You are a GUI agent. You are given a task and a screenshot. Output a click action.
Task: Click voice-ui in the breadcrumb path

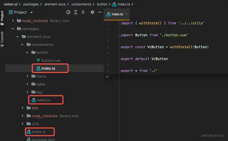point(11,4)
